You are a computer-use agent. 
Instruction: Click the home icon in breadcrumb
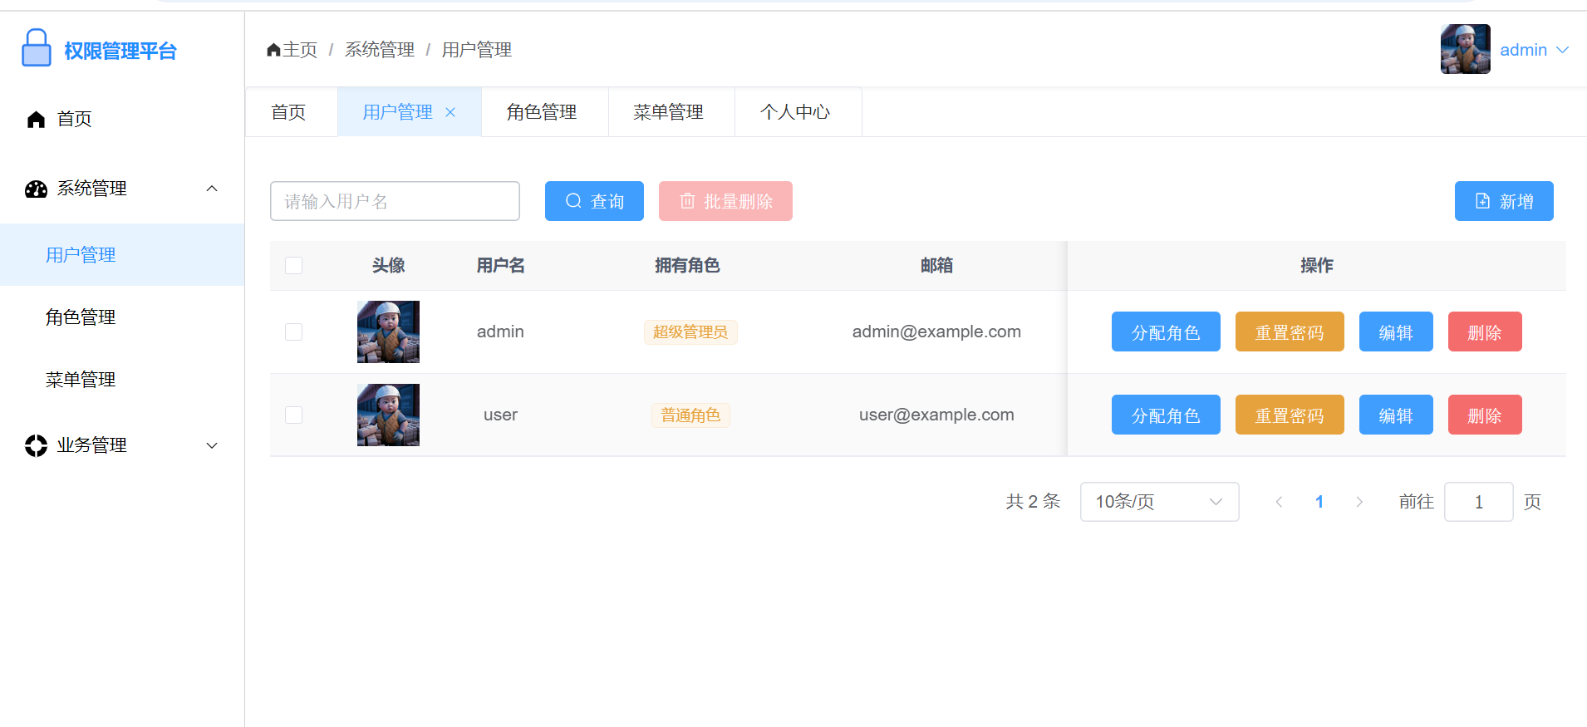click(x=273, y=50)
